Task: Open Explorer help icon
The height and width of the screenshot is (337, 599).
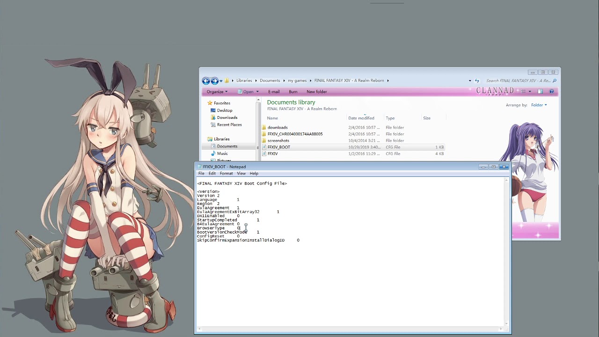Action: point(551,91)
